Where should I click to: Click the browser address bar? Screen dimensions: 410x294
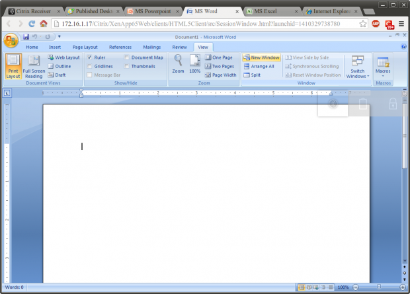point(209,24)
